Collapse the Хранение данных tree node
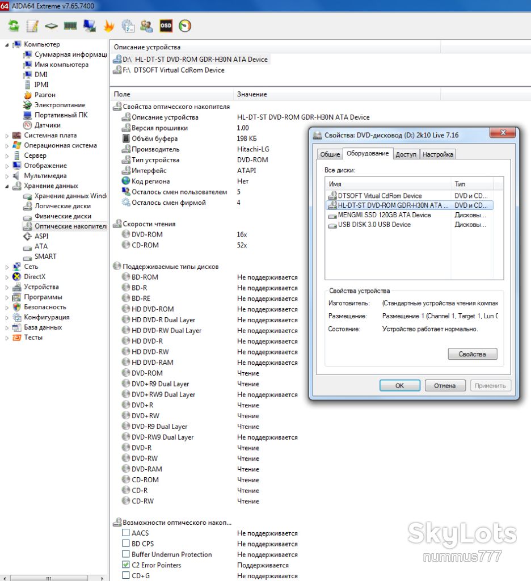This screenshot has width=531, height=581. point(7,186)
